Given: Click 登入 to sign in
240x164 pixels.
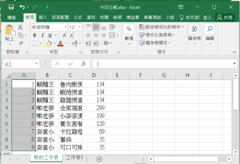Looking at the screenshot, I should [x=207, y=17].
